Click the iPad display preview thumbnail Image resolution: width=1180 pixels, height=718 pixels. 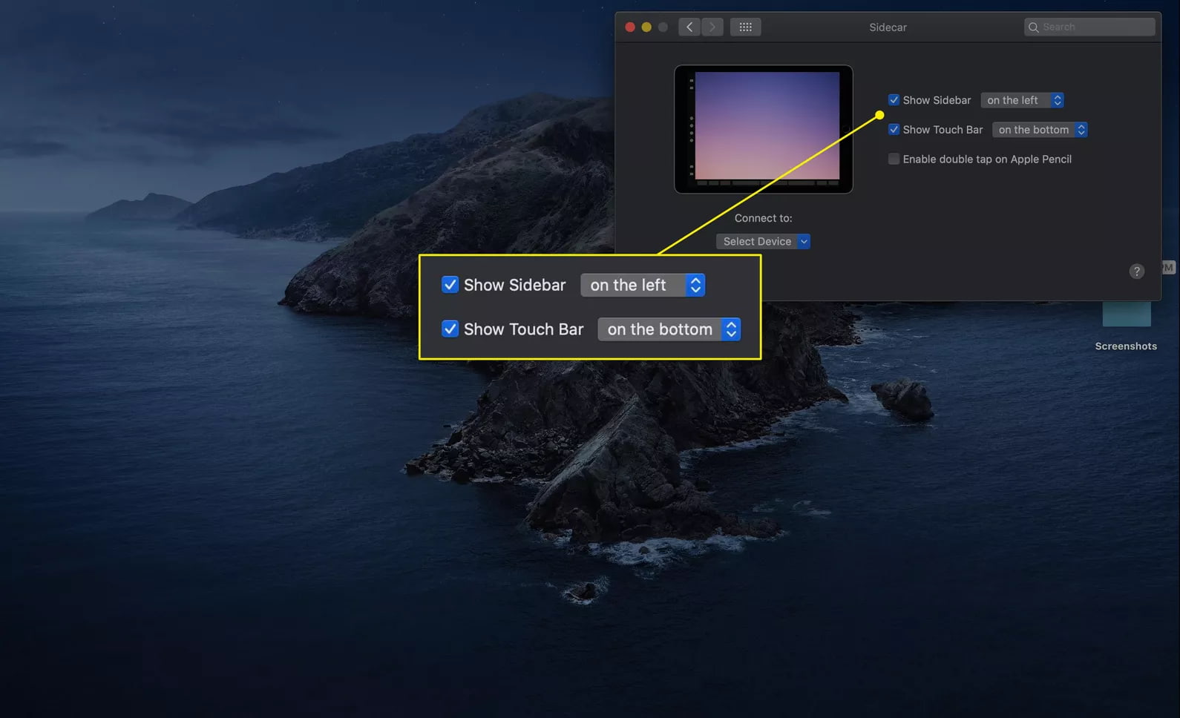click(x=764, y=129)
